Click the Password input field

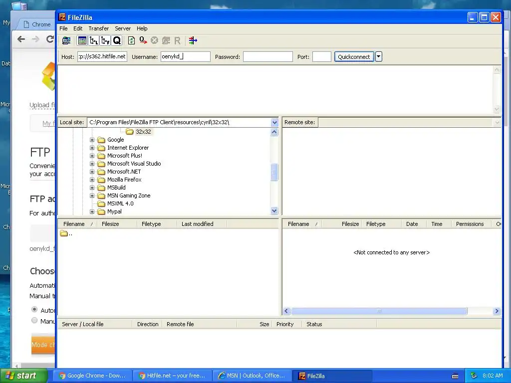coord(268,57)
